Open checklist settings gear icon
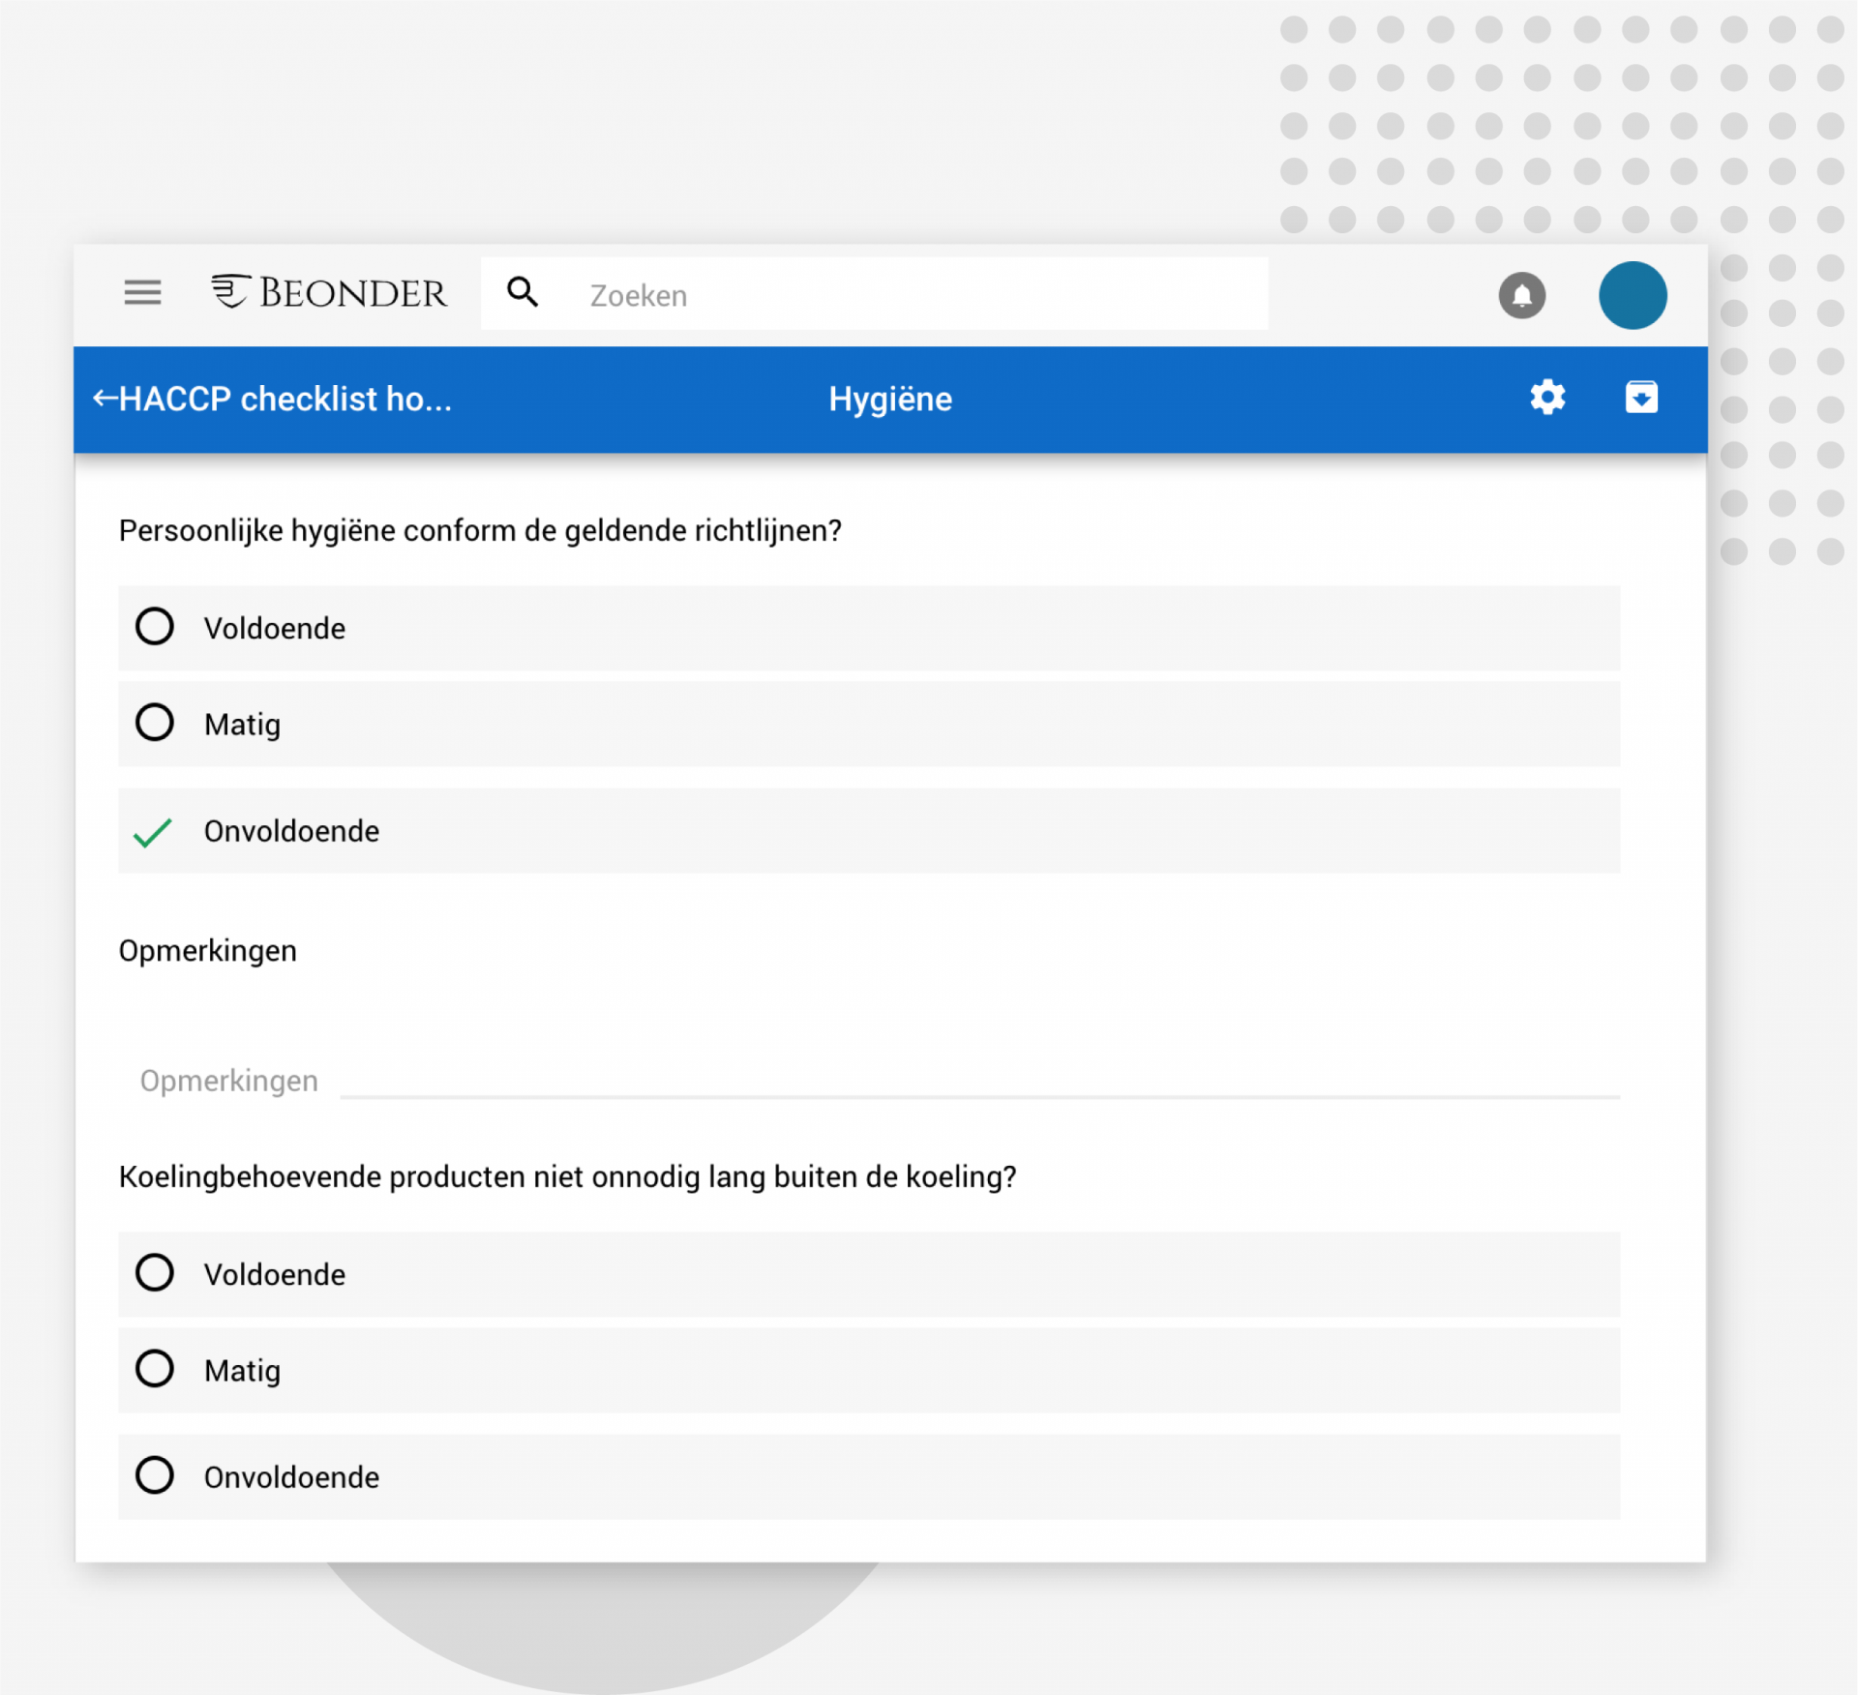The width and height of the screenshot is (1858, 1695). [x=1546, y=398]
